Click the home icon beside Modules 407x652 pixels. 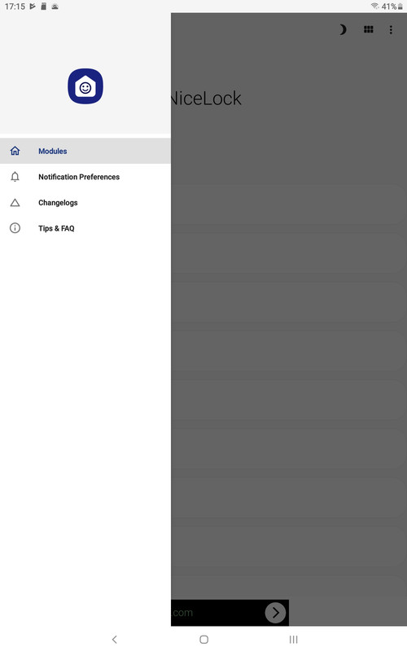[15, 151]
